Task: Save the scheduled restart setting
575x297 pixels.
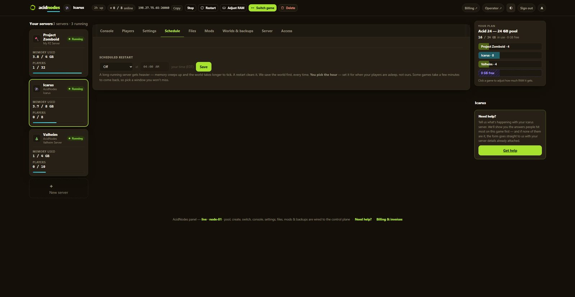Action: tap(203, 67)
